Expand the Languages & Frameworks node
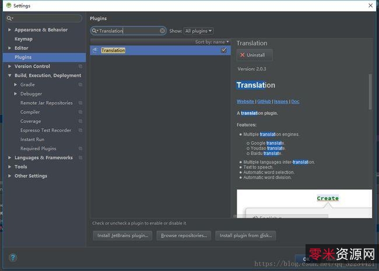 click(x=10, y=158)
